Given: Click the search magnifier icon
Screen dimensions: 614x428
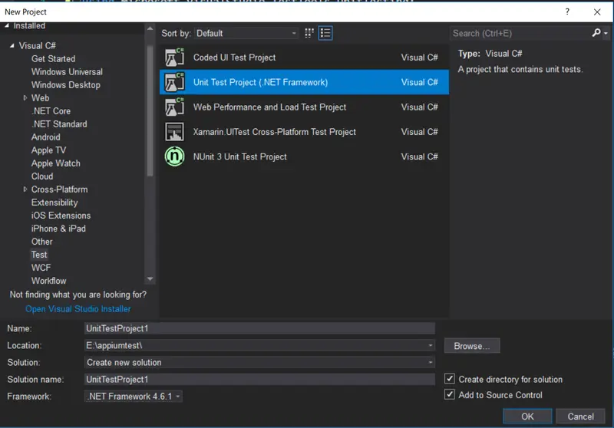Looking at the screenshot, I should [596, 33].
